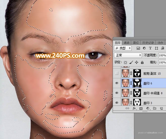Image resolution: width=166 pixels, height=139 pixels.
Task: Filter layers by text type
Action: [150, 48]
